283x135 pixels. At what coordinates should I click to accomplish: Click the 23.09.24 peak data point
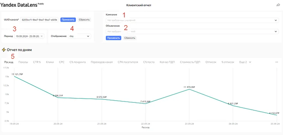189,89
